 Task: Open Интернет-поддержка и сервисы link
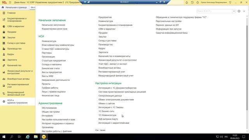click(58, 123)
